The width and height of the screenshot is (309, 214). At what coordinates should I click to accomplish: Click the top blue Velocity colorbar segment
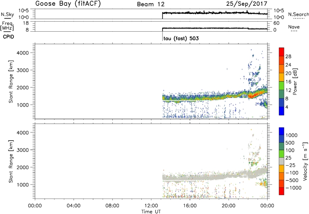click(x=282, y=131)
